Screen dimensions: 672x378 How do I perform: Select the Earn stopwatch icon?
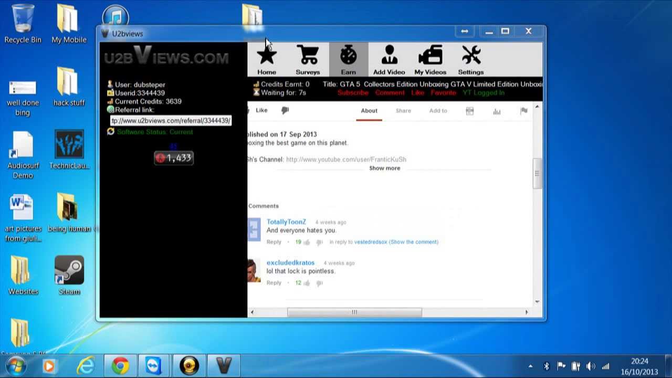(x=349, y=60)
